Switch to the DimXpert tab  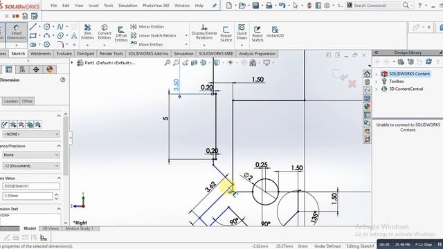point(86,54)
